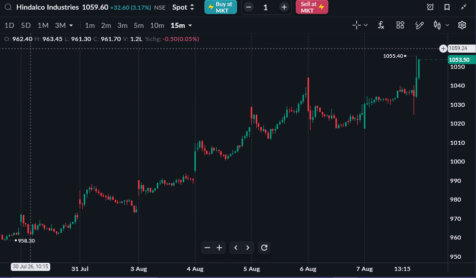Screen dimensions: 476x278
Task: Choose the candlestick chart type icon
Action: click(x=437, y=25)
